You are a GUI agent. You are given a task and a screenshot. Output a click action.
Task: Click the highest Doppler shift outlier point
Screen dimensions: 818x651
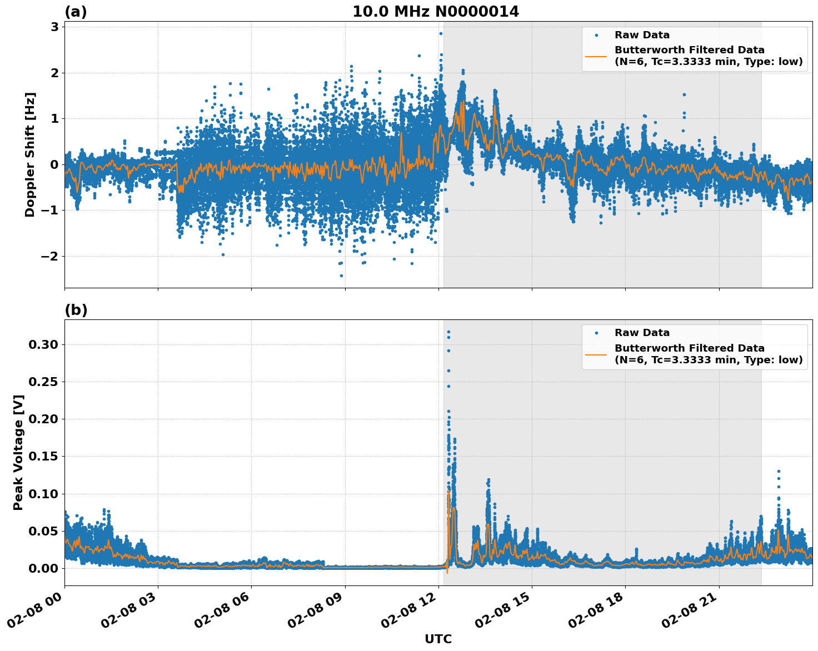pos(440,33)
